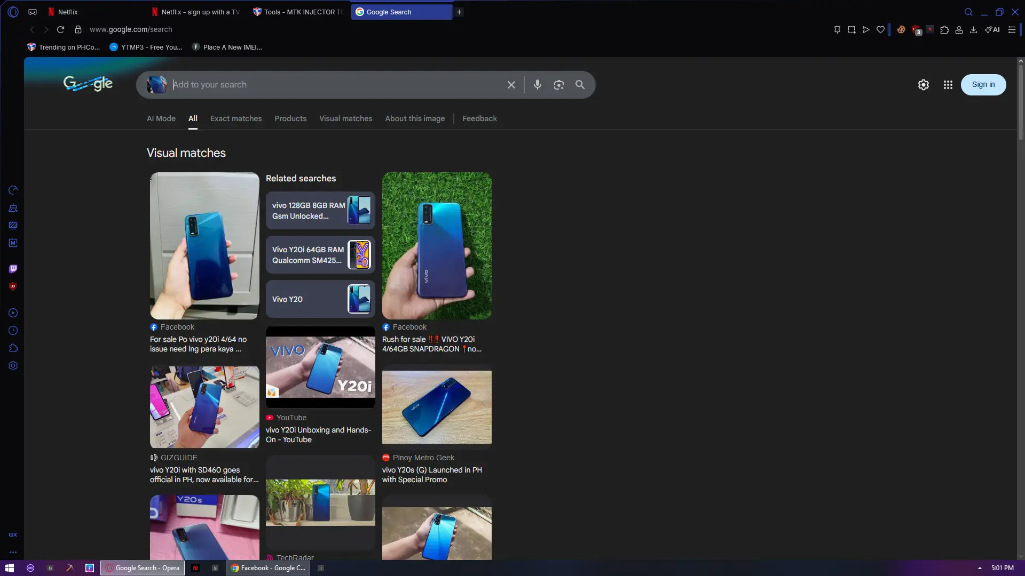Image resolution: width=1025 pixels, height=576 pixels.
Task: Focus the Add to your search field
Action: coord(336,85)
